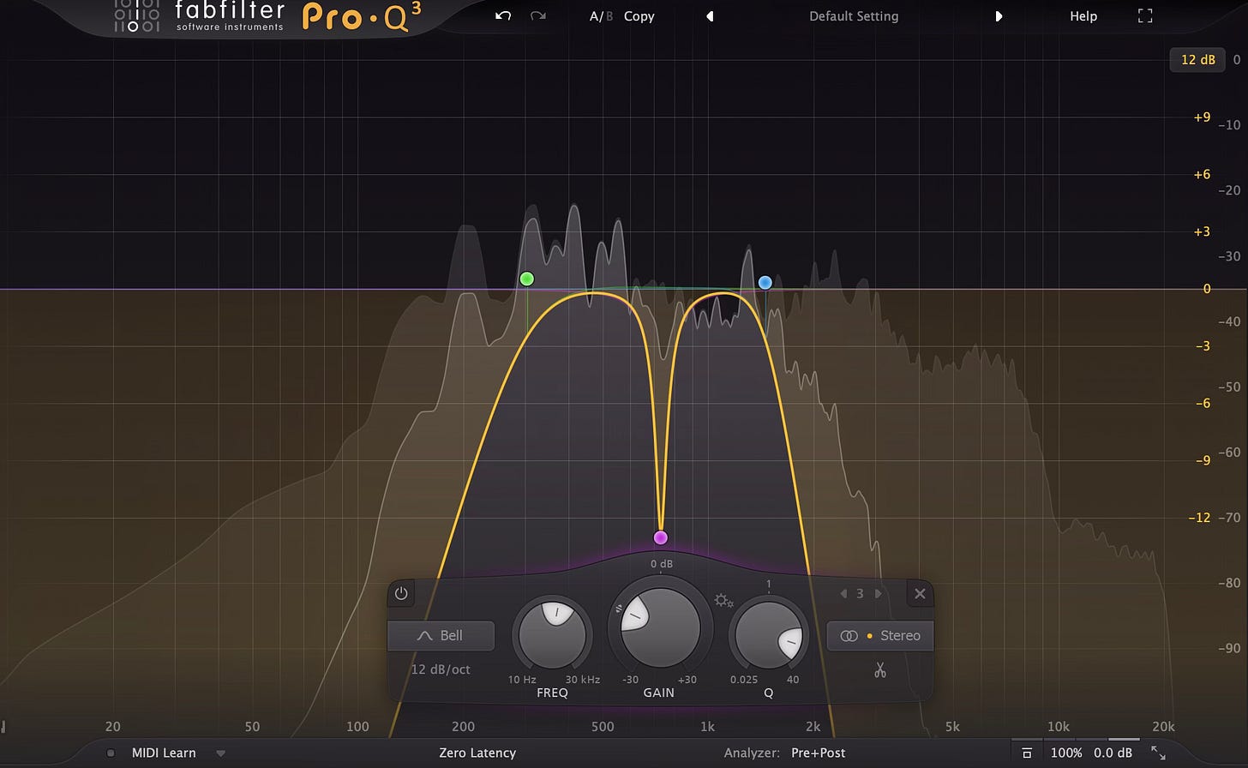
Task: Expand the MIDI Learn dropdown arrow
Action: coord(221,753)
